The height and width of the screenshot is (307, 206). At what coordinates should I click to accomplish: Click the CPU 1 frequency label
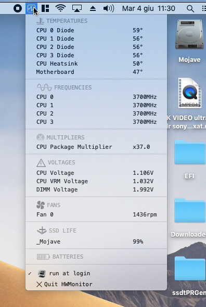[x=45, y=105]
